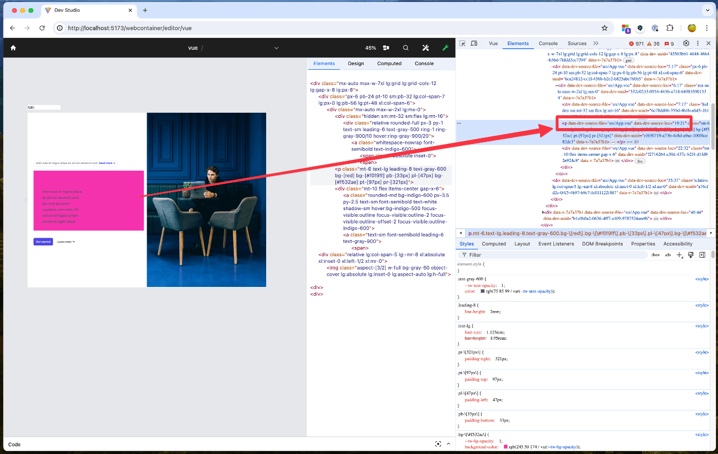This screenshot has width=718, height=454.
Task: Switch to the Computed tab in DevTools
Action: (494, 243)
